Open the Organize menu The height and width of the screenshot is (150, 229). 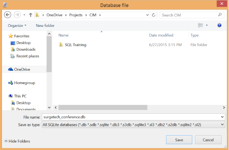coord(17,26)
